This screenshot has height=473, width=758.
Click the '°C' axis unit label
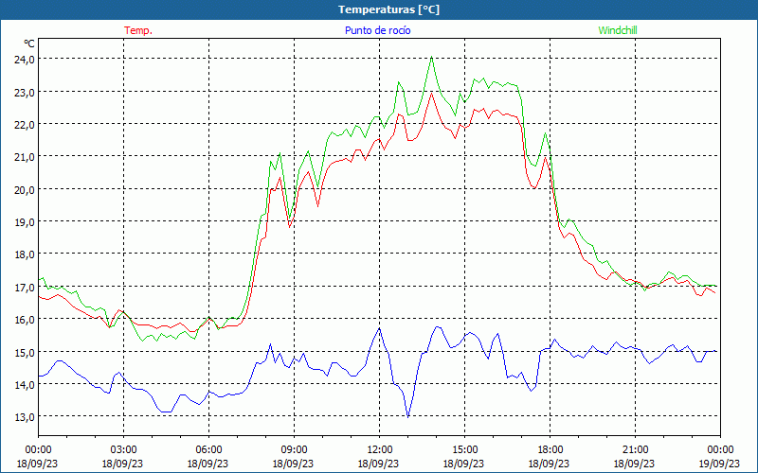(29, 44)
